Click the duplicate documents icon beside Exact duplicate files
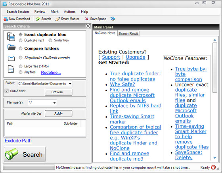222x173 pixels. (11, 37)
